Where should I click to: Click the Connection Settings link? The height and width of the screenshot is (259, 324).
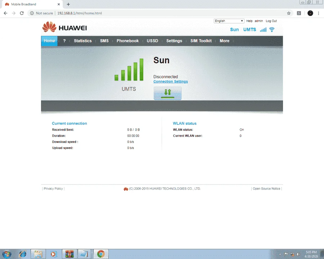pyautogui.click(x=171, y=82)
